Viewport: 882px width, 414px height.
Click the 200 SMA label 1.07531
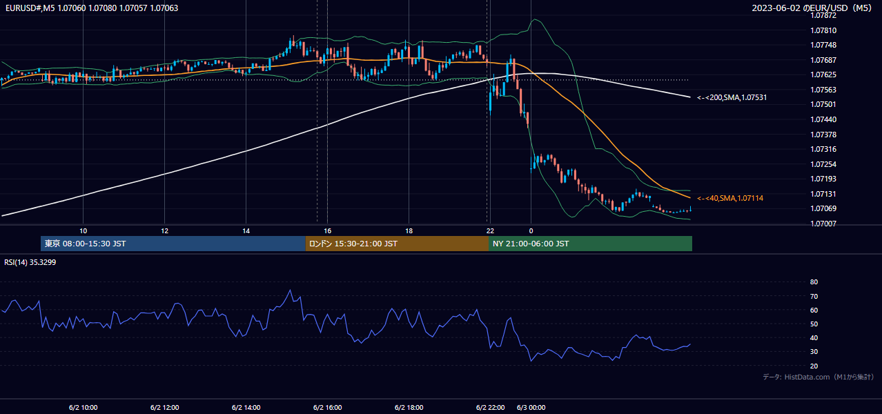732,98
